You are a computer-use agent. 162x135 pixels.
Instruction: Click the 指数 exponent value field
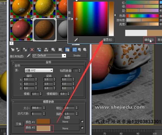tap(69, 114)
